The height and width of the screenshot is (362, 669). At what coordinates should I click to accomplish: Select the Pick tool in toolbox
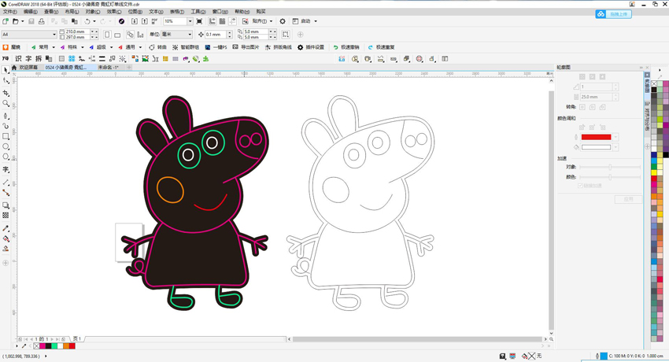tap(6, 69)
